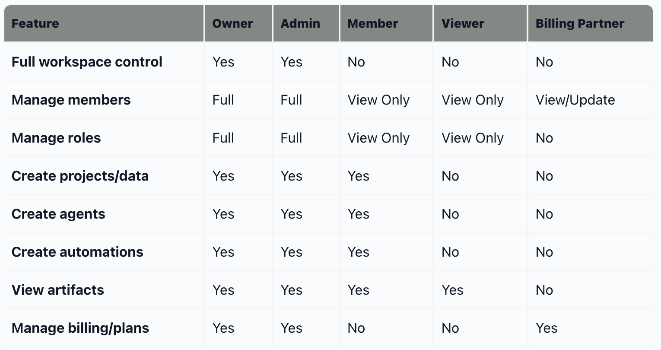Select Member's View Only cell in Manage members
The width and height of the screenshot is (661, 350).
tap(378, 100)
